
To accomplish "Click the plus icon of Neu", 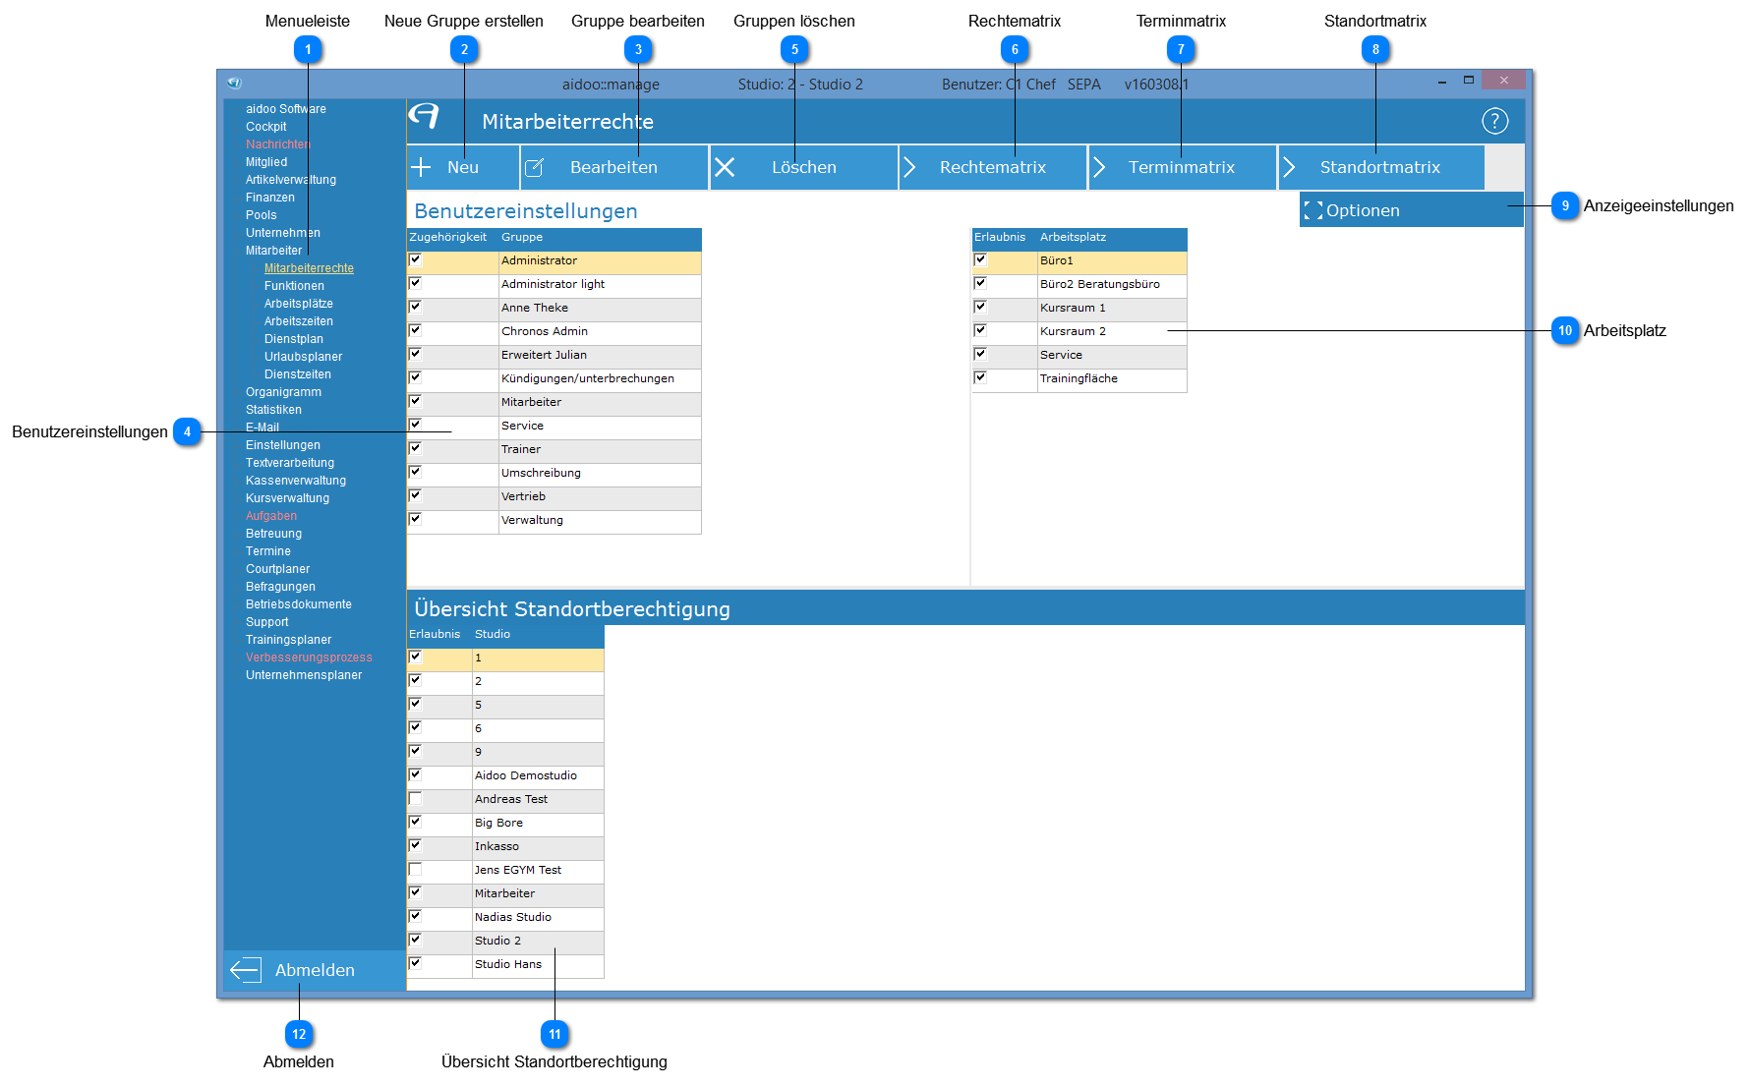I will pos(421,167).
